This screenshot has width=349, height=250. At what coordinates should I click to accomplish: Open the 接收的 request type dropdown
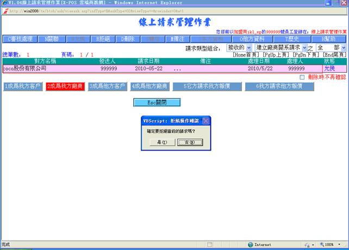click(239, 48)
